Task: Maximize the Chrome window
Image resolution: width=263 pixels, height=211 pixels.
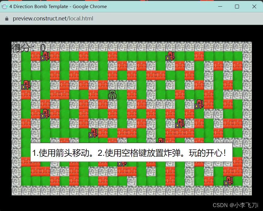Action: tap(237, 7)
